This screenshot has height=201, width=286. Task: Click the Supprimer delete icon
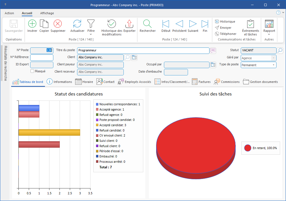click(58, 24)
